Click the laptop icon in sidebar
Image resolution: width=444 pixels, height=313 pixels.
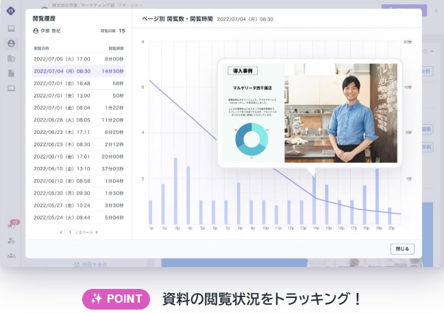click(11, 88)
